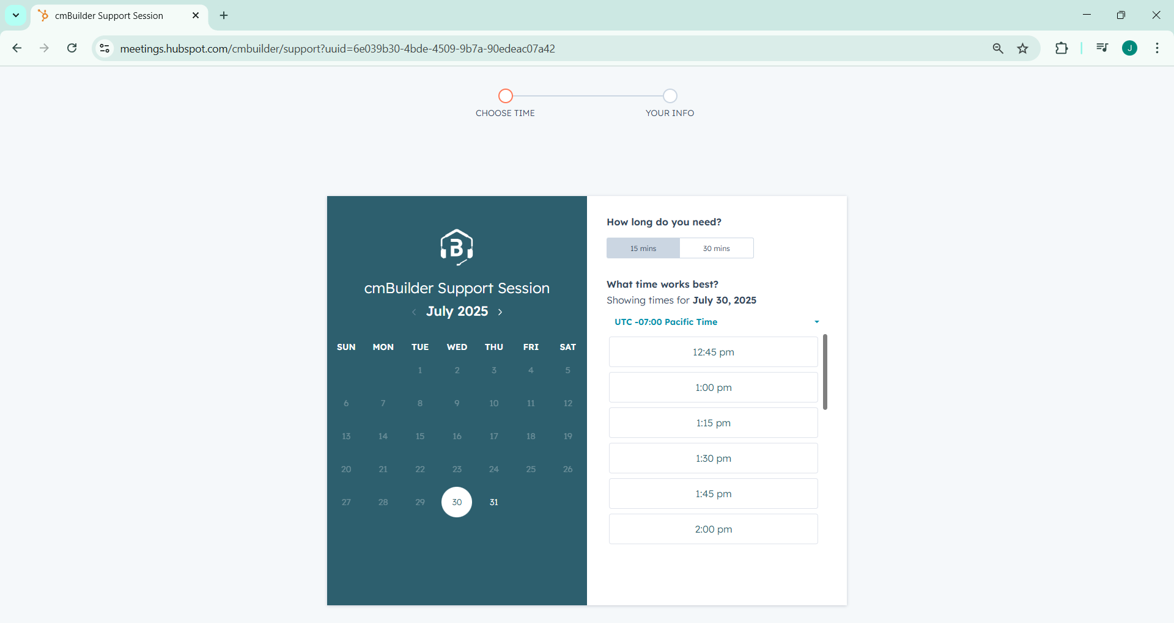Click the address bar URL
This screenshot has width=1174, height=623.
[x=338, y=48]
